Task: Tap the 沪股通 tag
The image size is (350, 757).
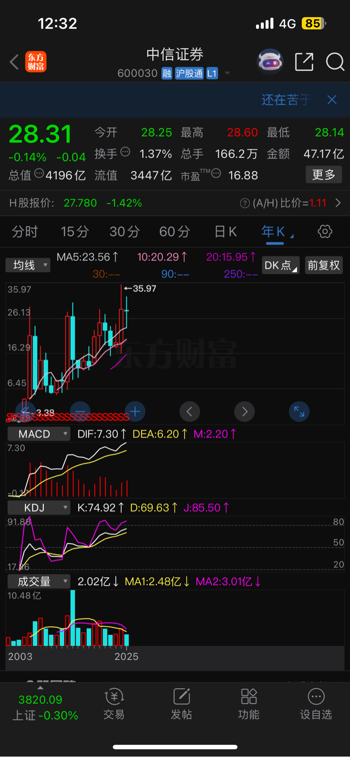Action: coord(189,73)
